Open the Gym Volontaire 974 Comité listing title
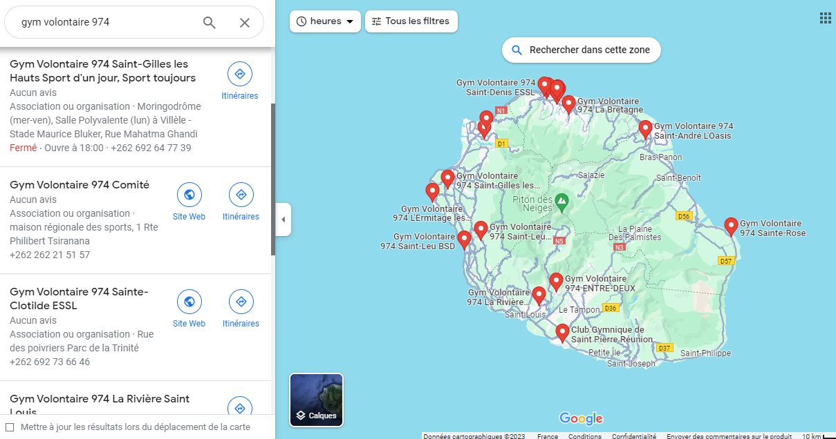836x439 pixels. tap(80, 185)
